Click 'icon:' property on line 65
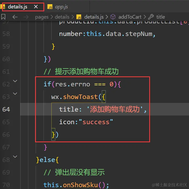This screenshot has height=189, width=189. click(68, 122)
